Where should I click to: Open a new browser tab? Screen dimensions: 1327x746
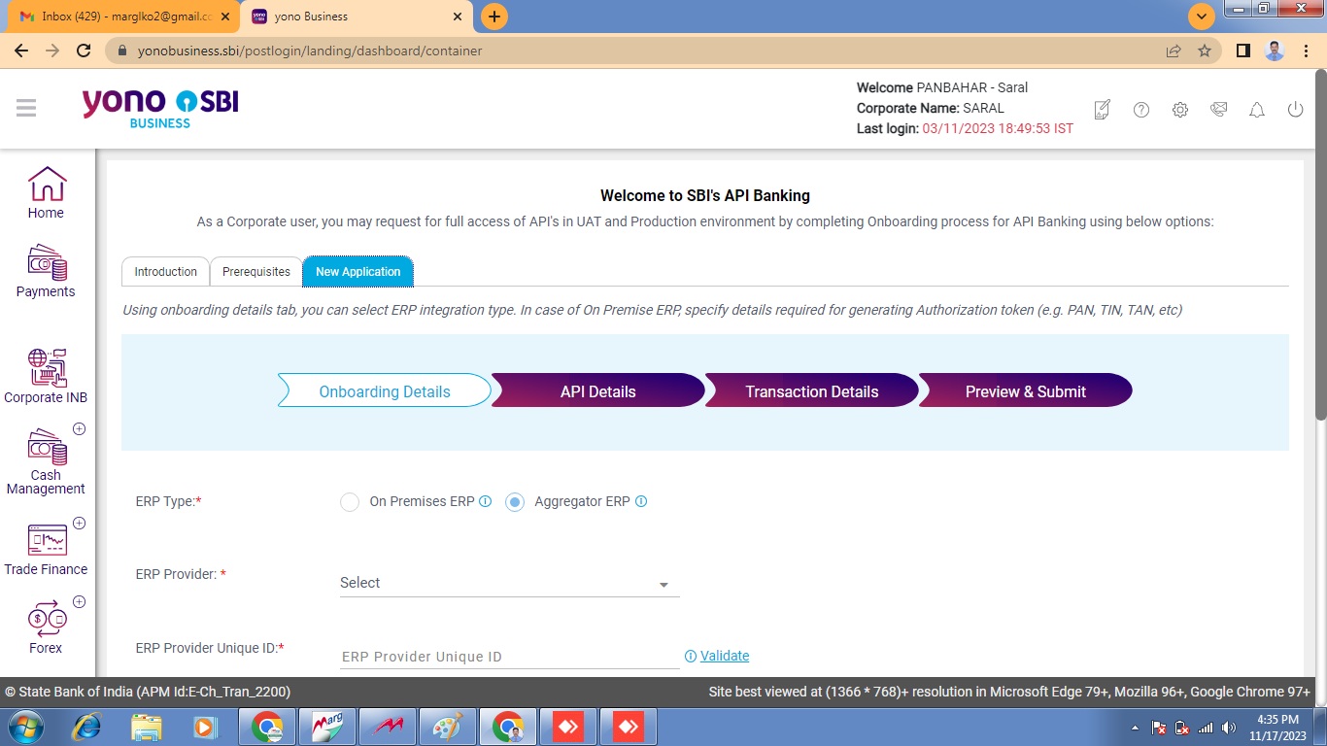494,17
